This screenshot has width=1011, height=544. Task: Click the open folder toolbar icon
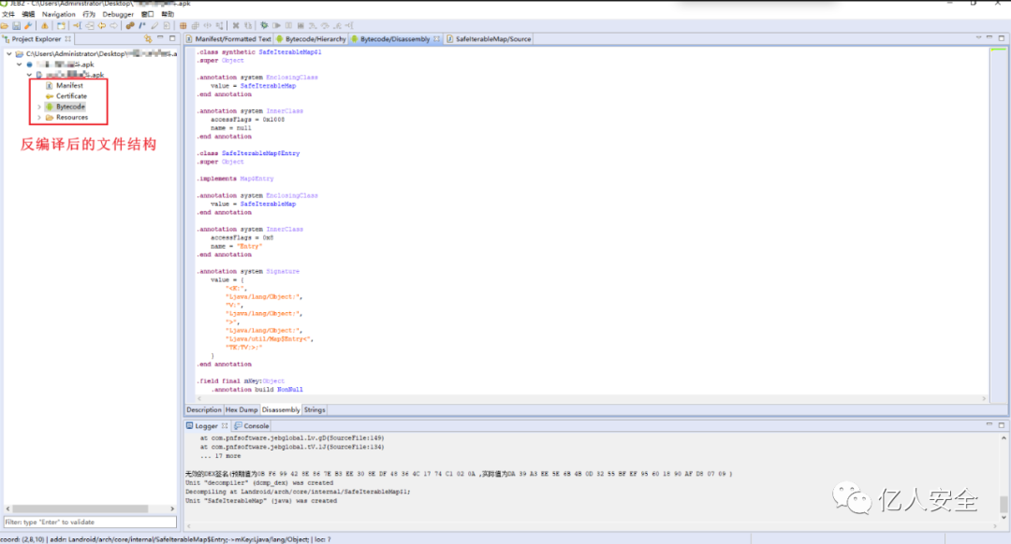4,26
